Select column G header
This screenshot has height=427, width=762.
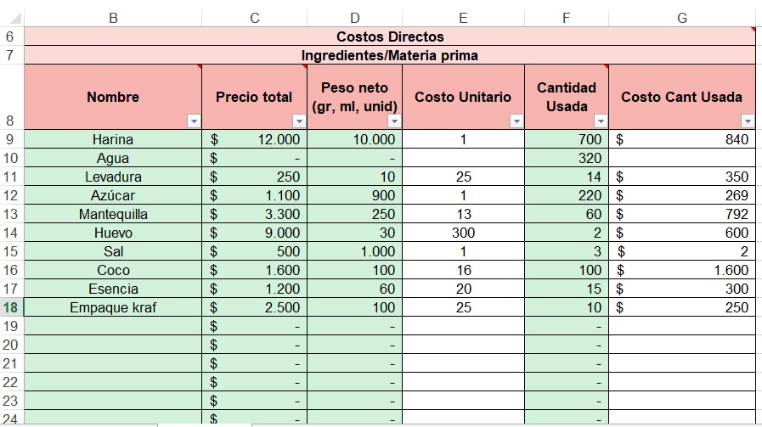coord(682,19)
